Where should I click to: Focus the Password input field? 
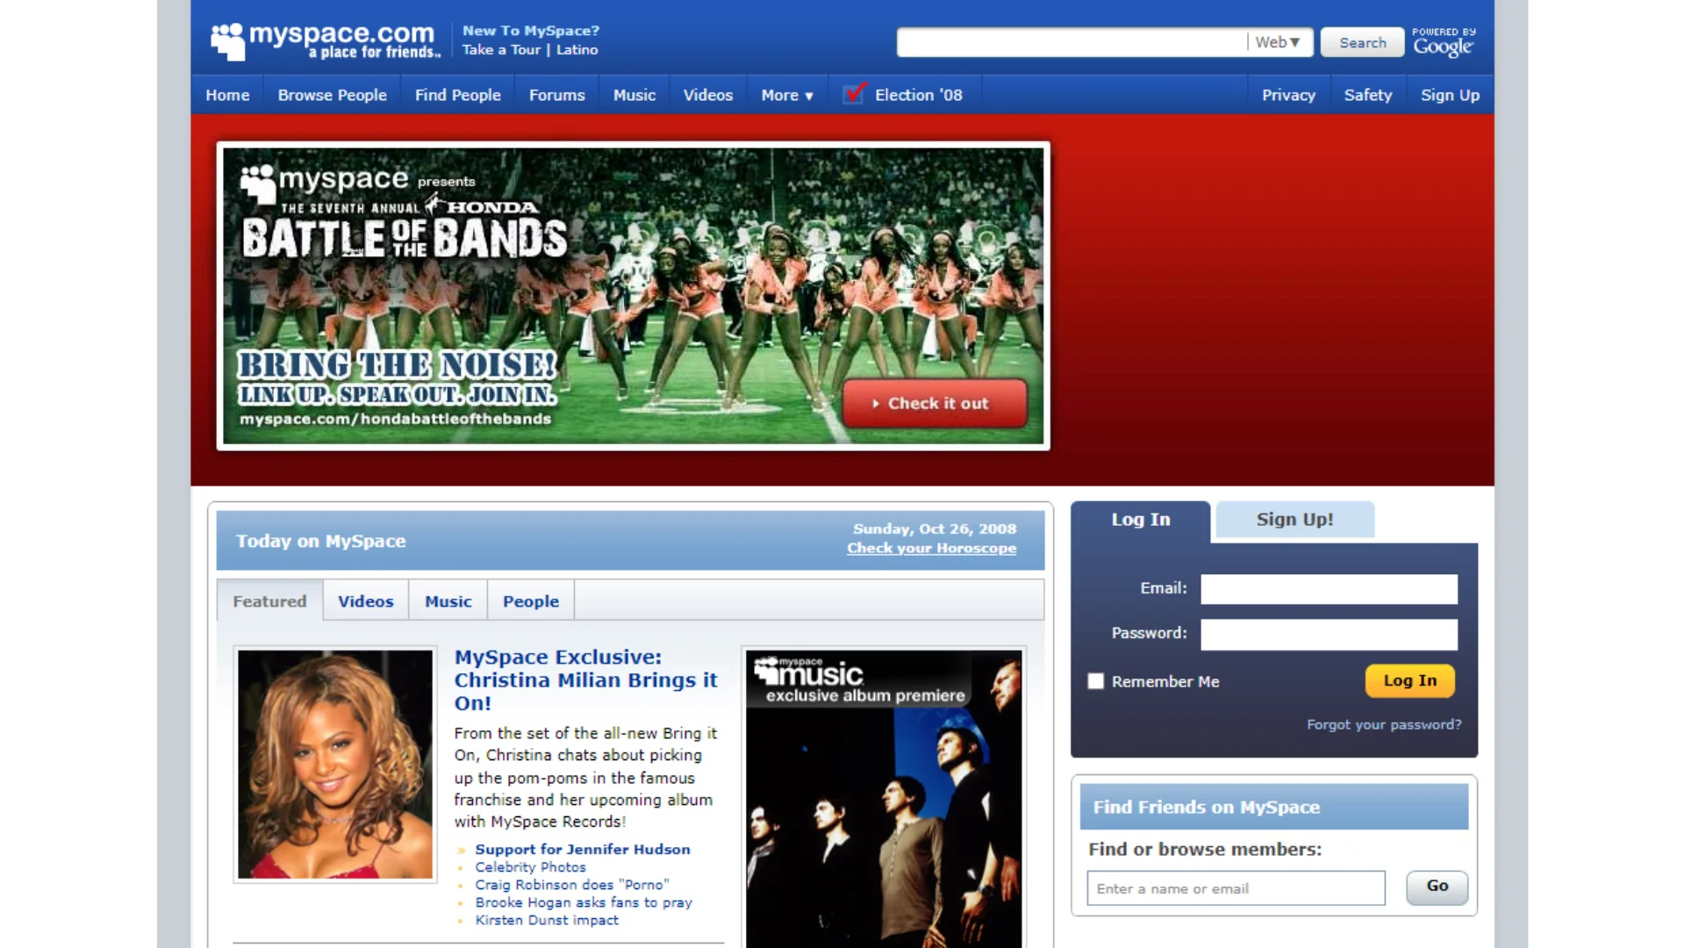coord(1329,634)
